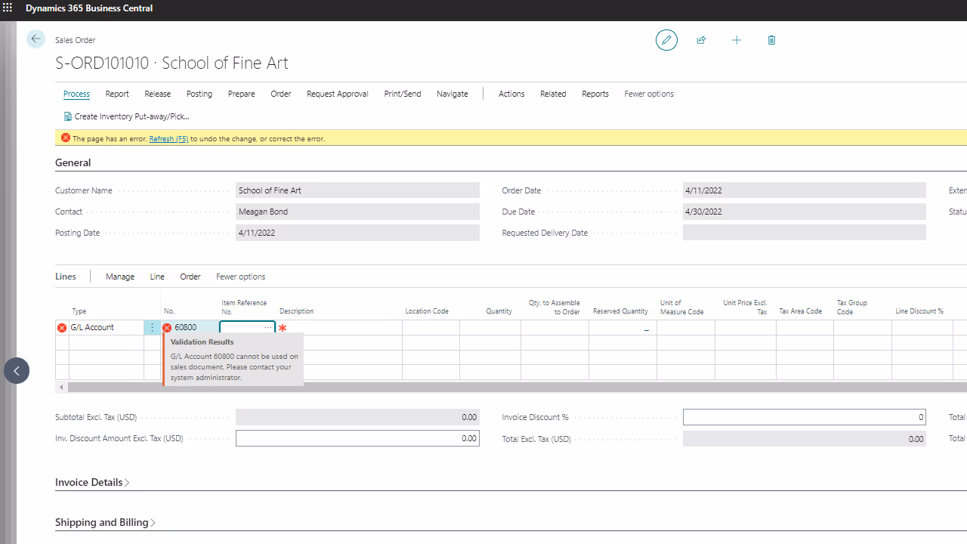Click the error icon next to 60800
The width and height of the screenshot is (967, 544).
[167, 328]
